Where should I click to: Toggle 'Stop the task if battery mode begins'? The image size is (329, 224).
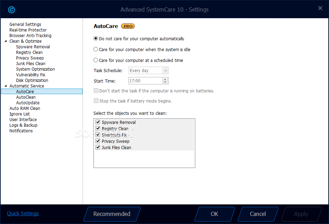pos(96,101)
